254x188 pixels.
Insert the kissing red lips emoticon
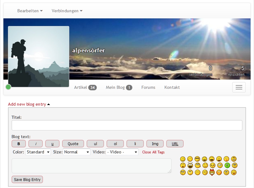tap(226, 159)
